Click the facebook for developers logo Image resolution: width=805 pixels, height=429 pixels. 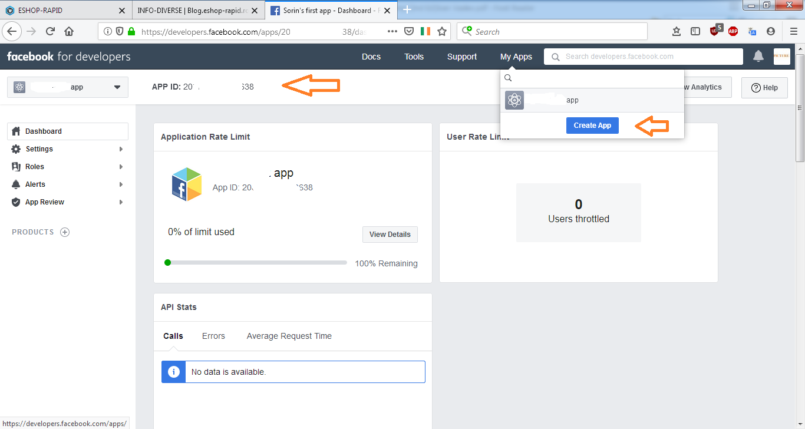click(x=68, y=57)
